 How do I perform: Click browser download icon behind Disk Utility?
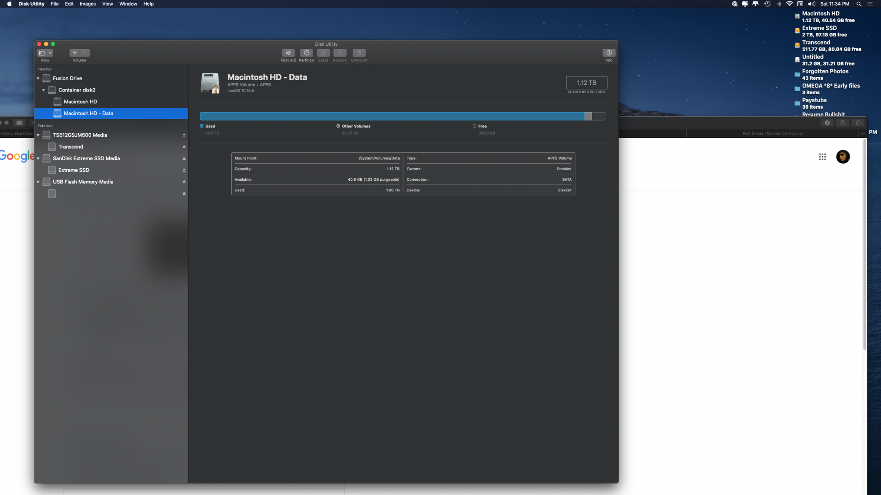tap(827, 123)
